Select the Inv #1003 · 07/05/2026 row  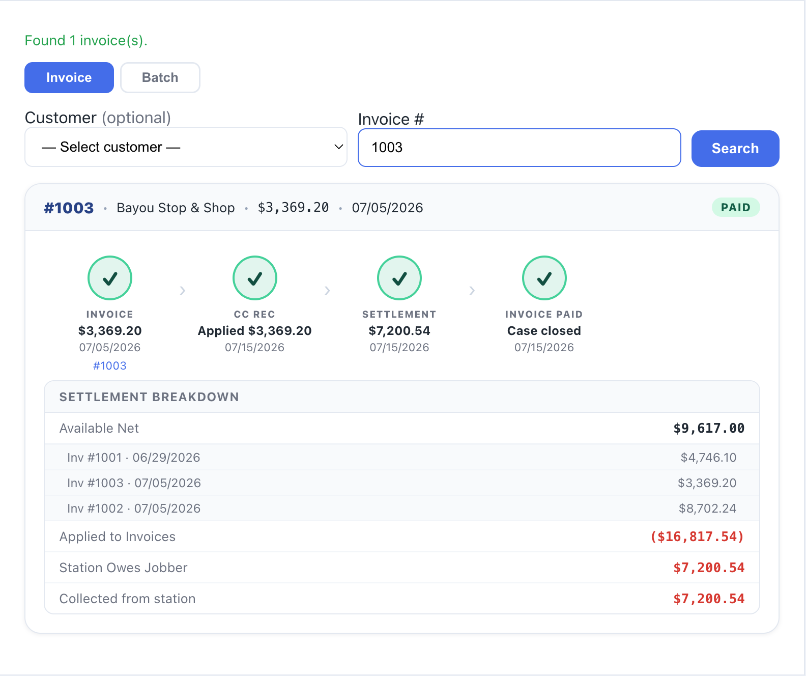(x=402, y=483)
